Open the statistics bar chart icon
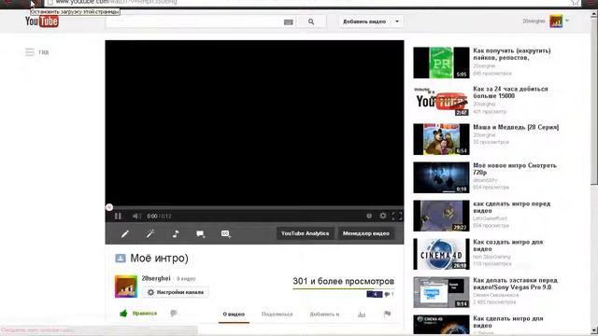The width and height of the screenshot is (598, 336). 362,314
